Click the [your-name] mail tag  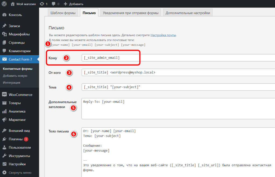tap(60, 45)
